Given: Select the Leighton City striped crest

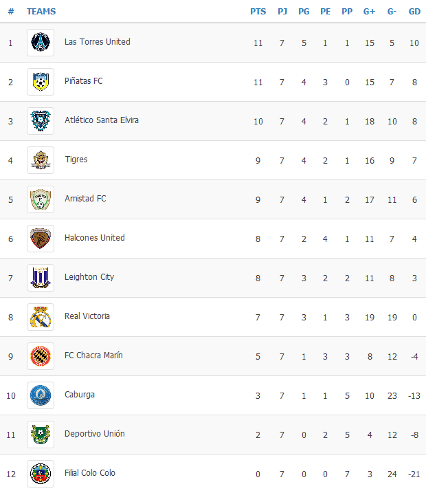Looking at the screenshot, I should pos(41,278).
